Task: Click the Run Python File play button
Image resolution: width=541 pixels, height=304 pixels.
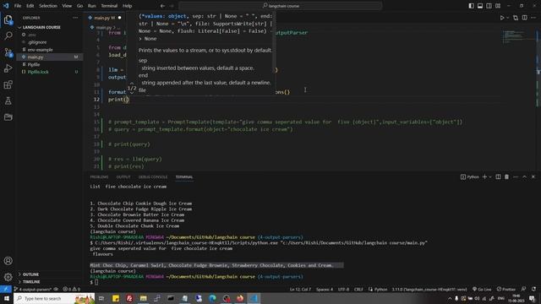Action: click(502, 18)
